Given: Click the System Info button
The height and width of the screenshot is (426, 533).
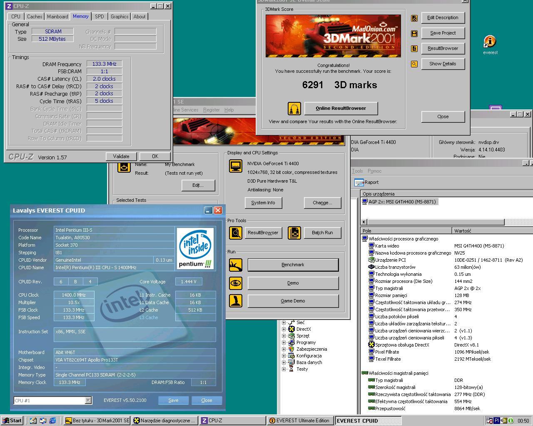Looking at the screenshot, I should [263, 203].
